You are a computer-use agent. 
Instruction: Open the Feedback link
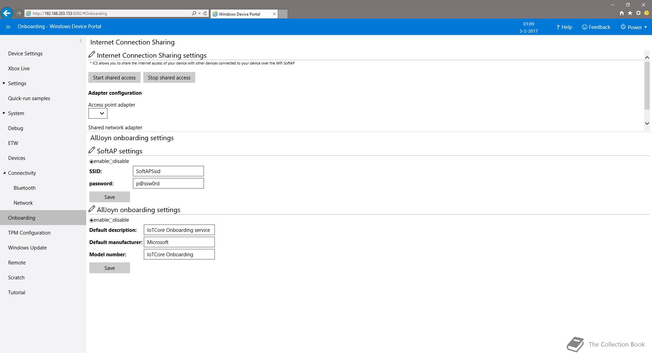(x=596, y=27)
